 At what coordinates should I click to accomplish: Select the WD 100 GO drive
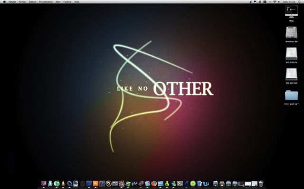pyautogui.click(x=291, y=76)
